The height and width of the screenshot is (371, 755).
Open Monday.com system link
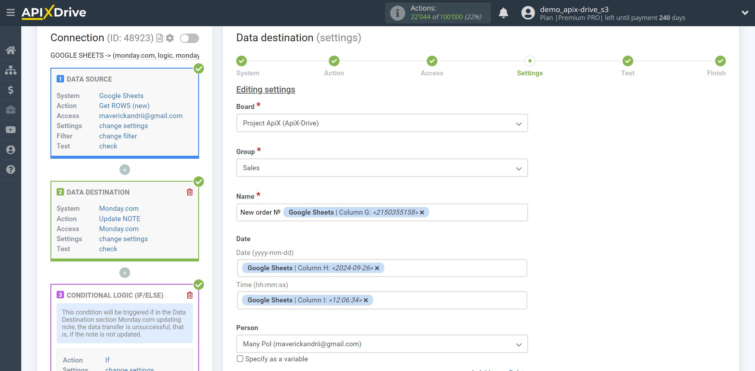(x=119, y=208)
